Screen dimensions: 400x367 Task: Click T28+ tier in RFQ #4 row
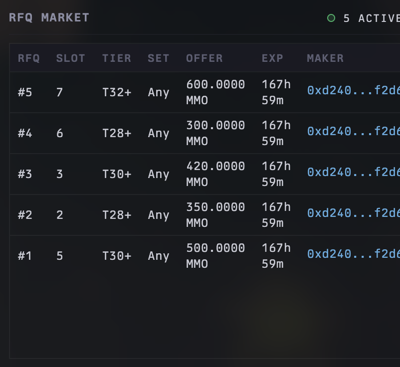(x=117, y=133)
